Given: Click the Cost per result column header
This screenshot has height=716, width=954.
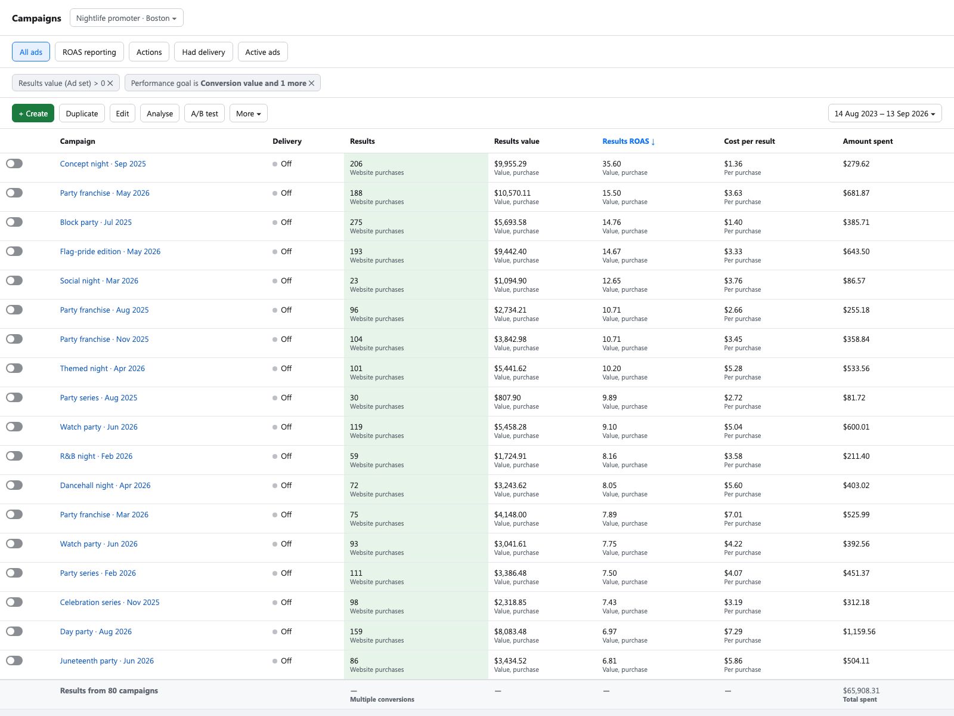Looking at the screenshot, I should point(749,141).
